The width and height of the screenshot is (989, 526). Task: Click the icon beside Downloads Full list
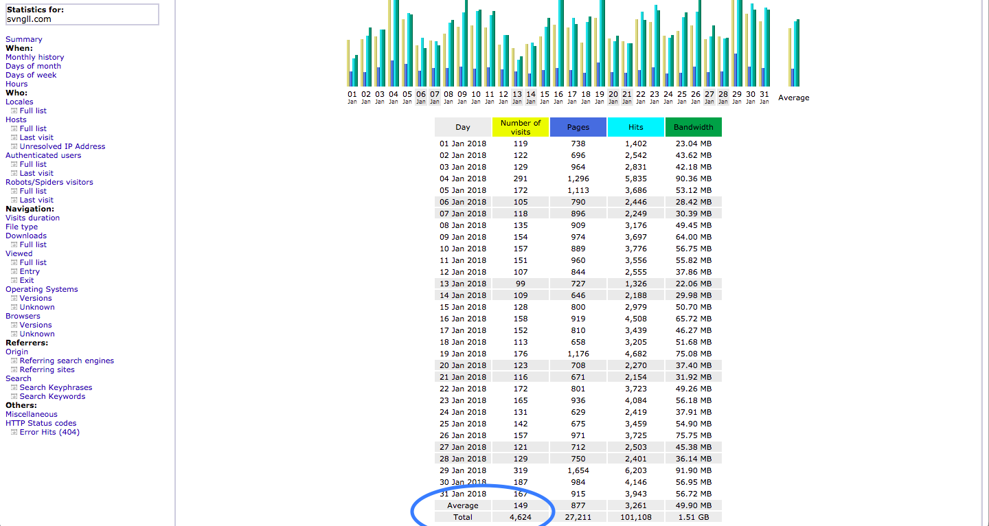point(14,244)
